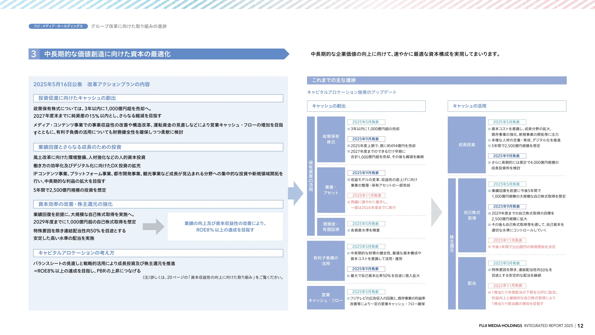The width and height of the screenshot is (595, 335).
Task: Click 2025年9月発表 tag in 政策保有株式 row
Action: coord(367,139)
